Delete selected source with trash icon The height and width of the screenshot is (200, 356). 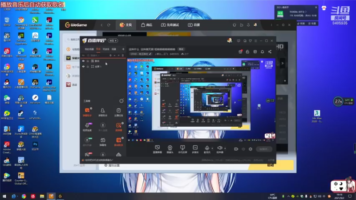[x=123, y=55]
